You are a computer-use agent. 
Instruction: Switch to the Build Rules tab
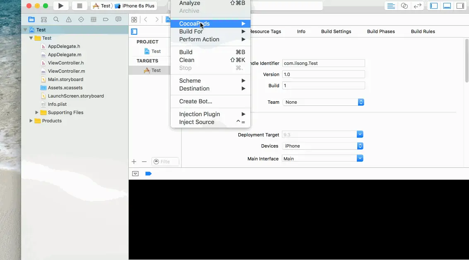[x=423, y=31]
